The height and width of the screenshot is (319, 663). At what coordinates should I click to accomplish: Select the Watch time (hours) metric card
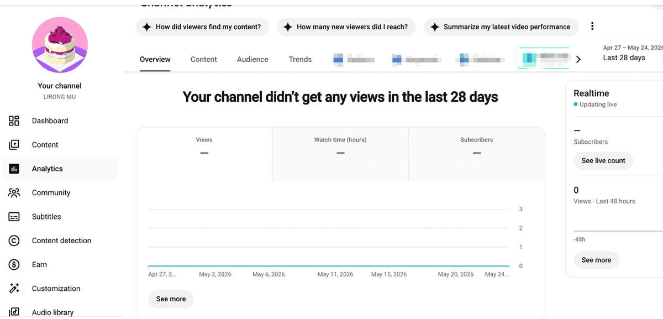click(x=340, y=154)
